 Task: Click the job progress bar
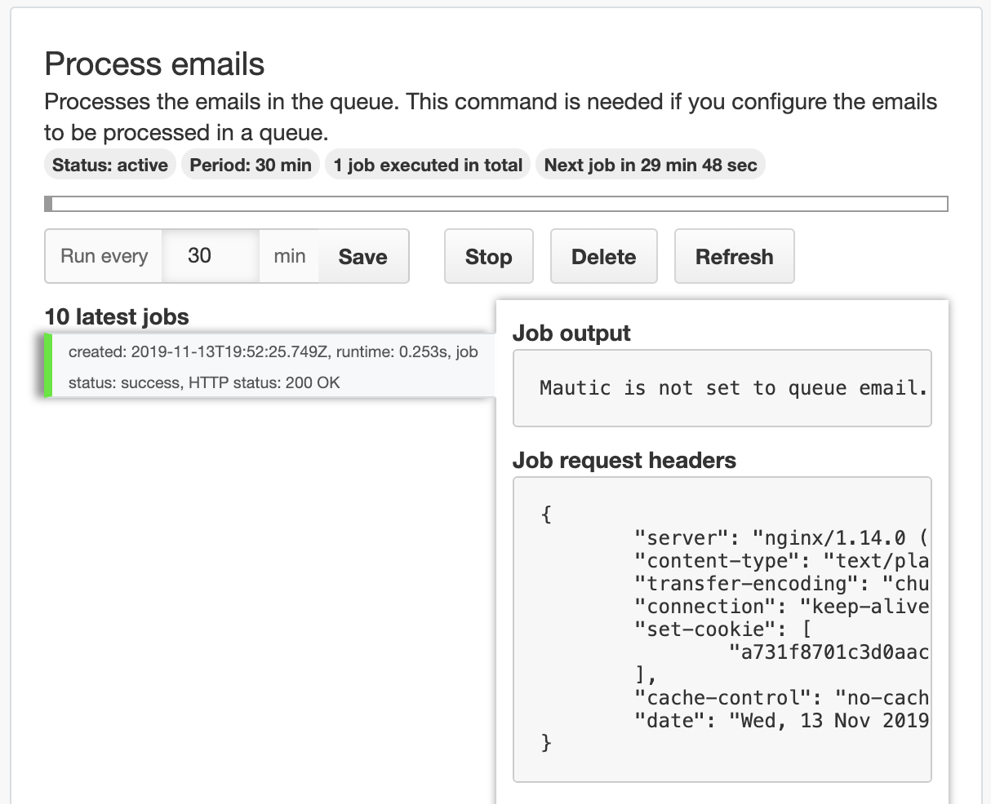click(496, 202)
